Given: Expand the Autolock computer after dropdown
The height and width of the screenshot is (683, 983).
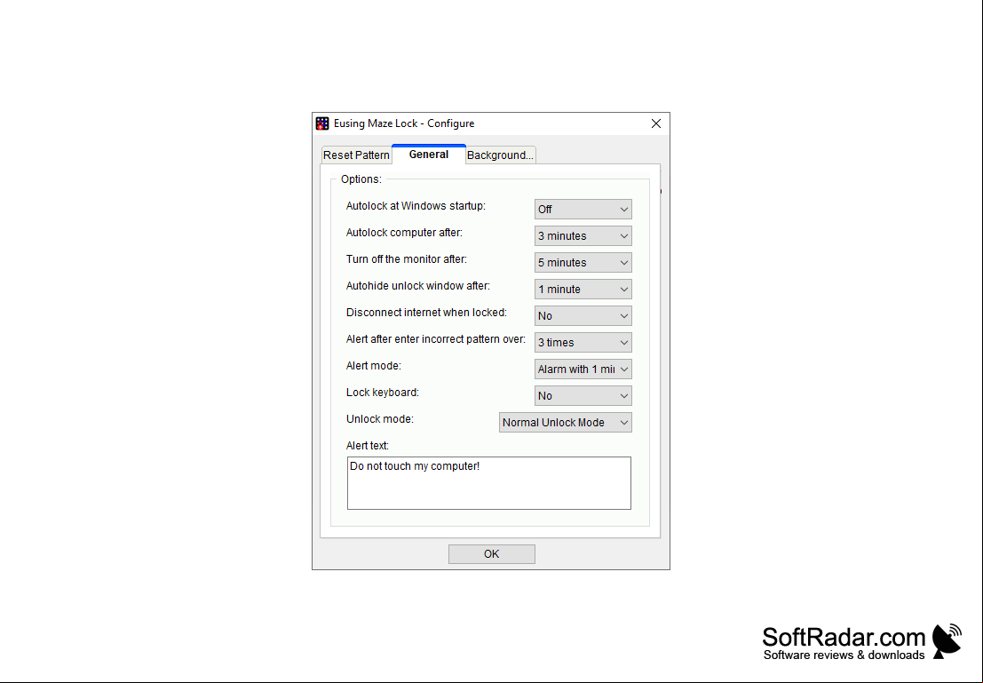Looking at the screenshot, I should 583,236.
